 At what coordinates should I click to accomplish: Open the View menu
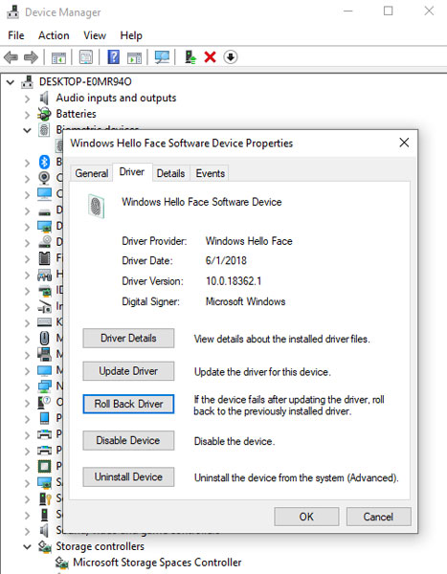[x=95, y=35]
